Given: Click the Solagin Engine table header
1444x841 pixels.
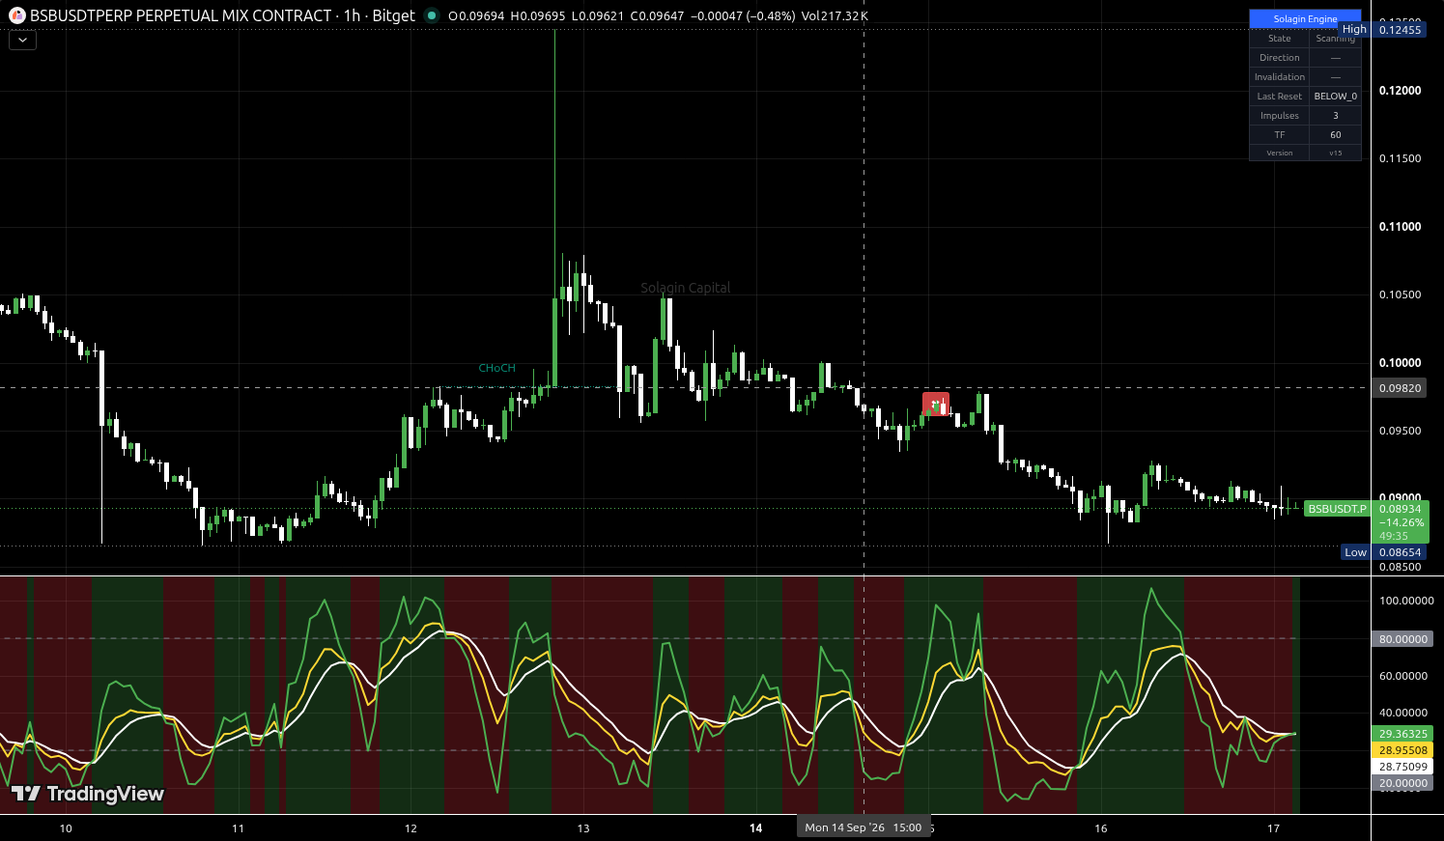Looking at the screenshot, I should point(1305,18).
